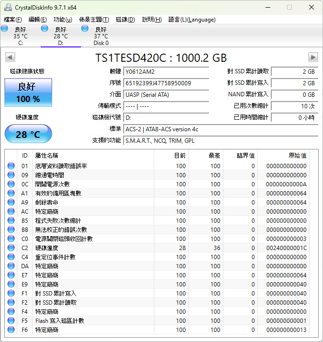
Task: Open the 檔案(F) menu
Action: (13, 20)
